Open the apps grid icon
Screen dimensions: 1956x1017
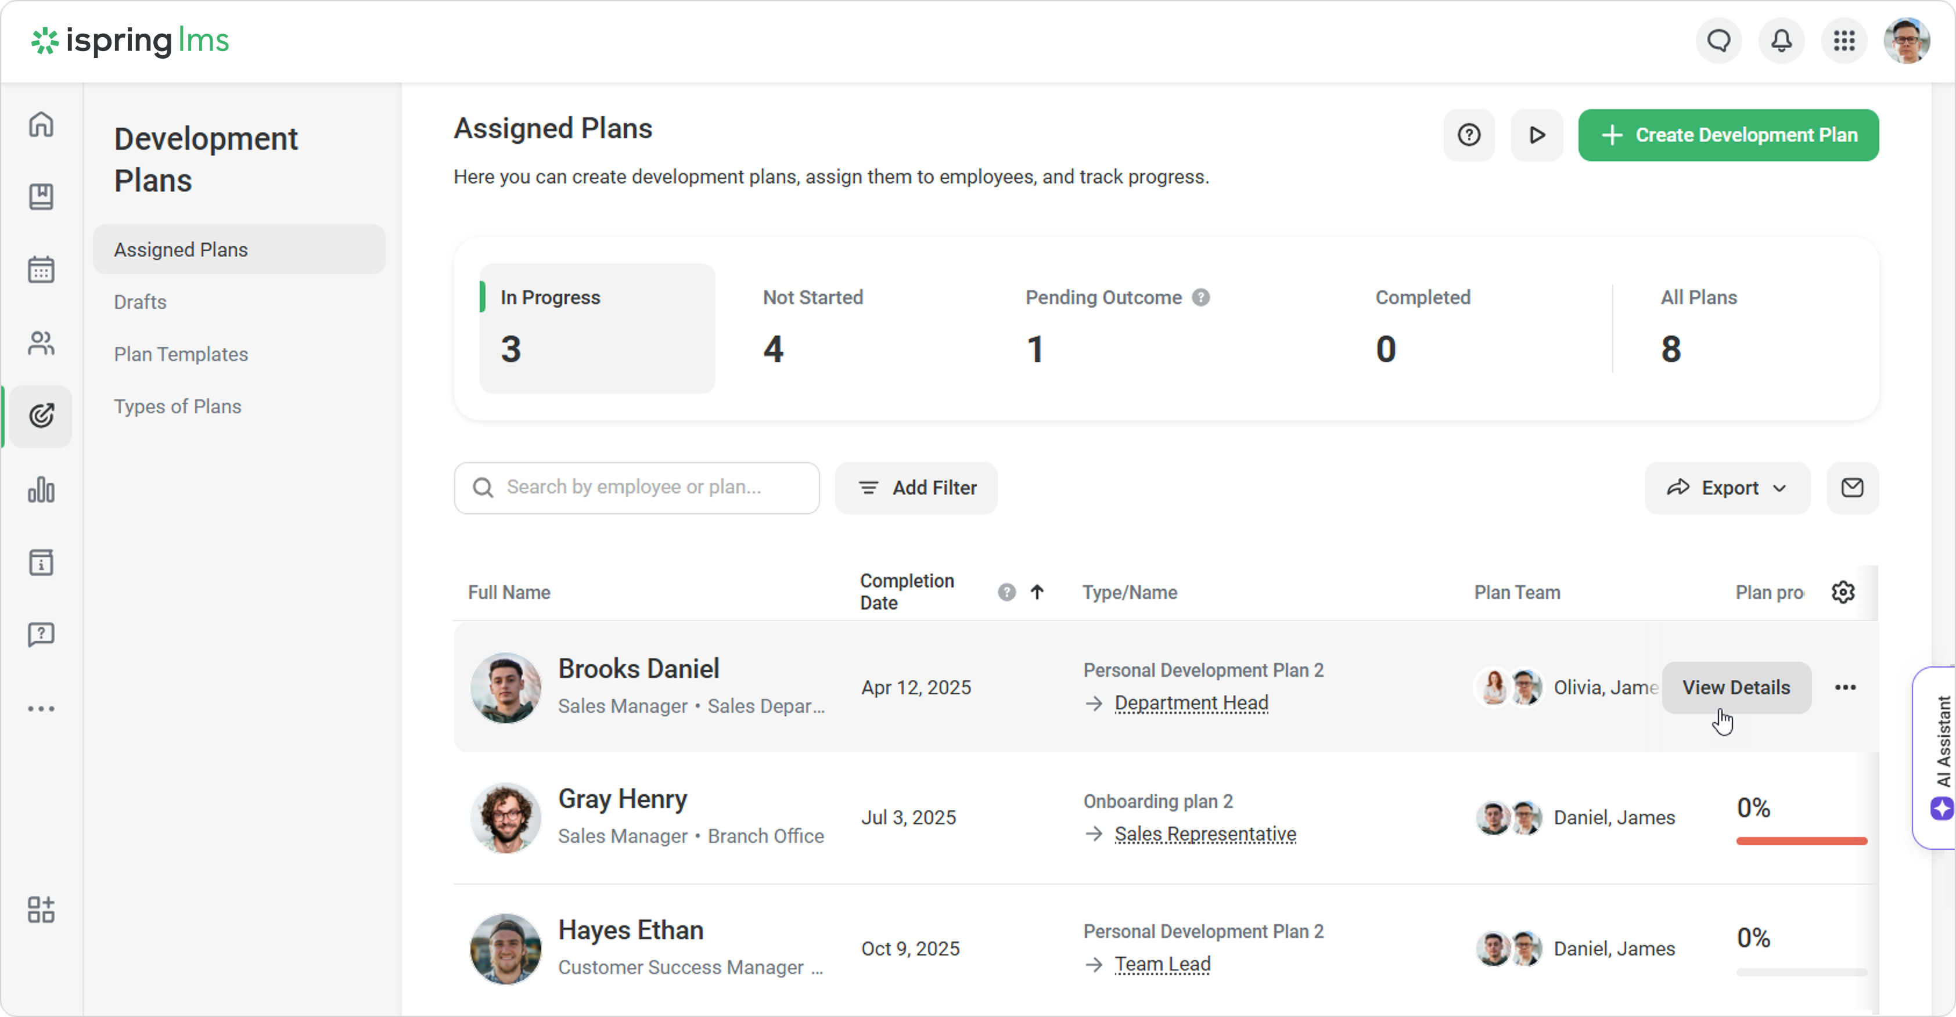click(1843, 40)
